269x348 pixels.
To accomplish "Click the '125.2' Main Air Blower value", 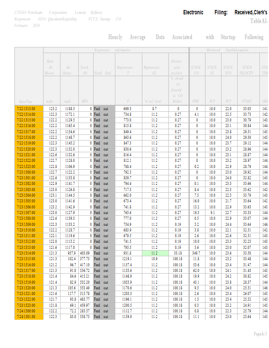I will point(53,109).
